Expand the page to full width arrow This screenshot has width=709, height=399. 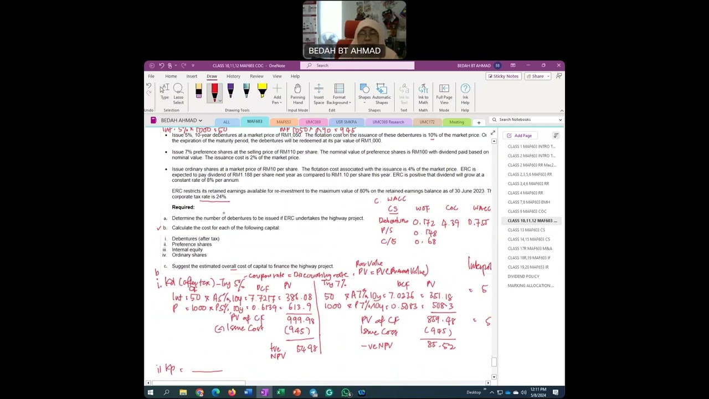pyautogui.click(x=492, y=133)
